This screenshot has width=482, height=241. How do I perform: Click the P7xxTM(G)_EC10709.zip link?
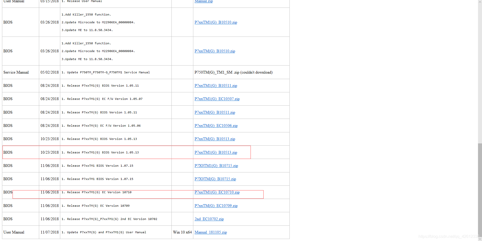point(216,206)
